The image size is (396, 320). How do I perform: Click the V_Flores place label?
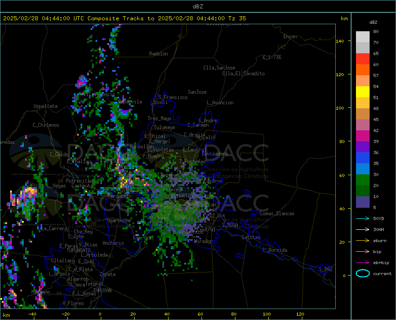tap(73, 303)
